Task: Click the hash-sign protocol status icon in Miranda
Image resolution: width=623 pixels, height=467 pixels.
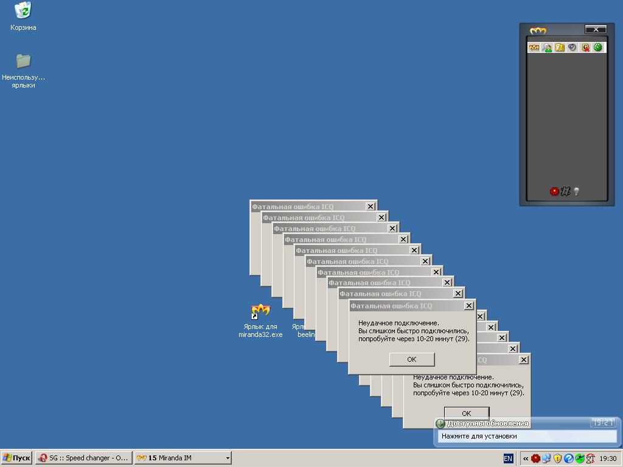Action: coord(565,192)
